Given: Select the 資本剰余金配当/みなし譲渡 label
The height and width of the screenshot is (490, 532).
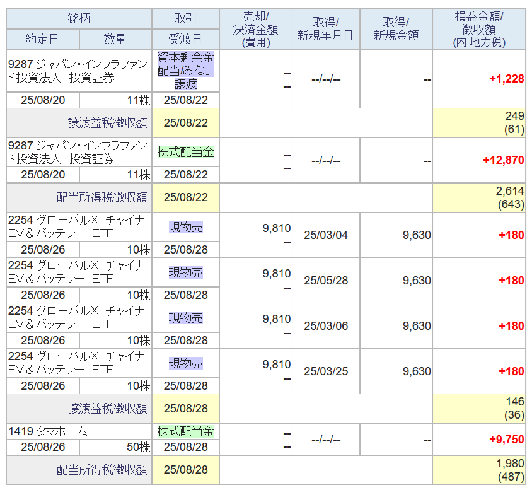Looking at the screenshot, I should (185, 71).
